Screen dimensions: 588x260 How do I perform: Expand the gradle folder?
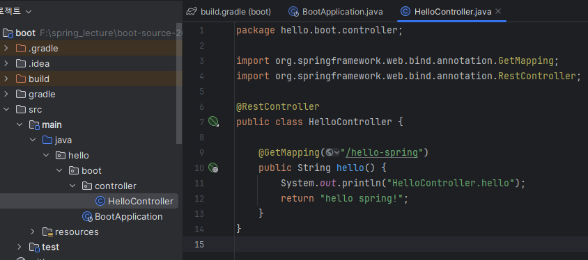[6, 95]
